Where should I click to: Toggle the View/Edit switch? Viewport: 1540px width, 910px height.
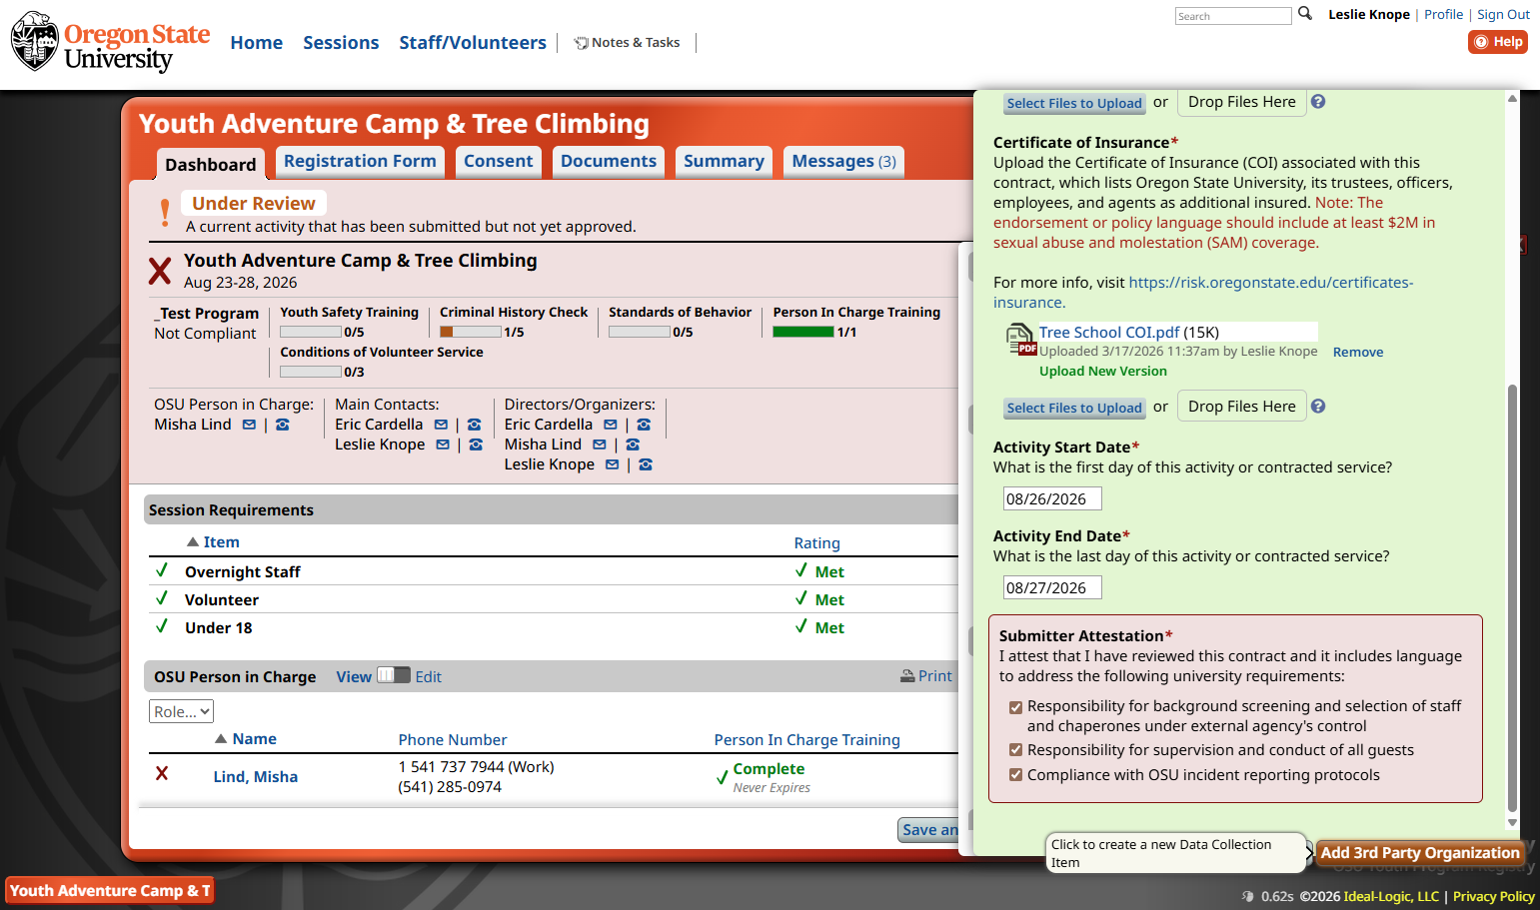(394, 675)
